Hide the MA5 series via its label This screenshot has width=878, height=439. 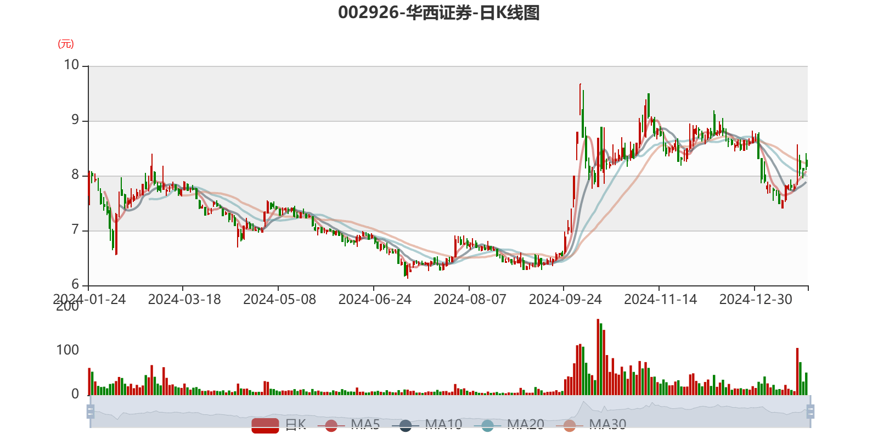[x=365, y=424]
